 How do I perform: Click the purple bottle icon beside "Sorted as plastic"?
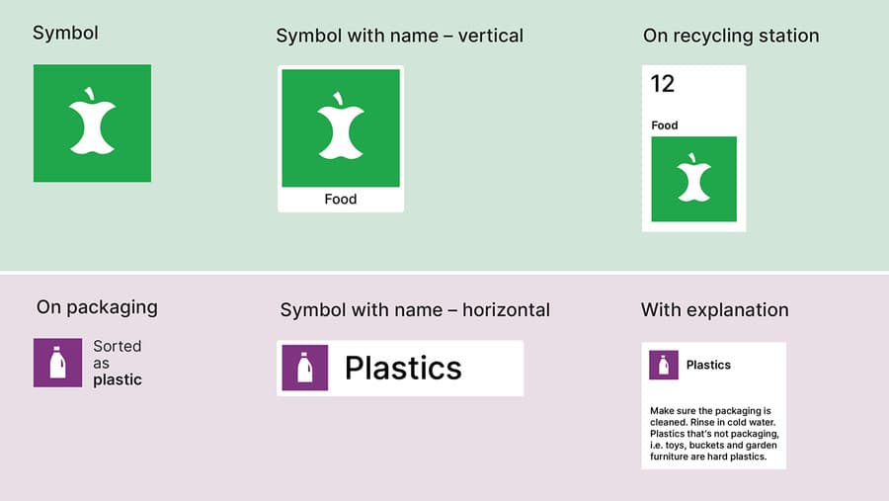[x=57, y=363]
